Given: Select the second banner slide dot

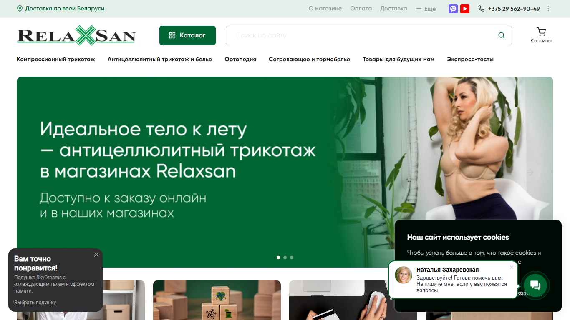Looking at the screenshot, I should click(285, 257).
